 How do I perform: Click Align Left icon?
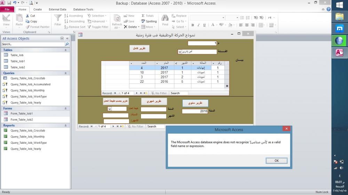click(x=241, y=25)
